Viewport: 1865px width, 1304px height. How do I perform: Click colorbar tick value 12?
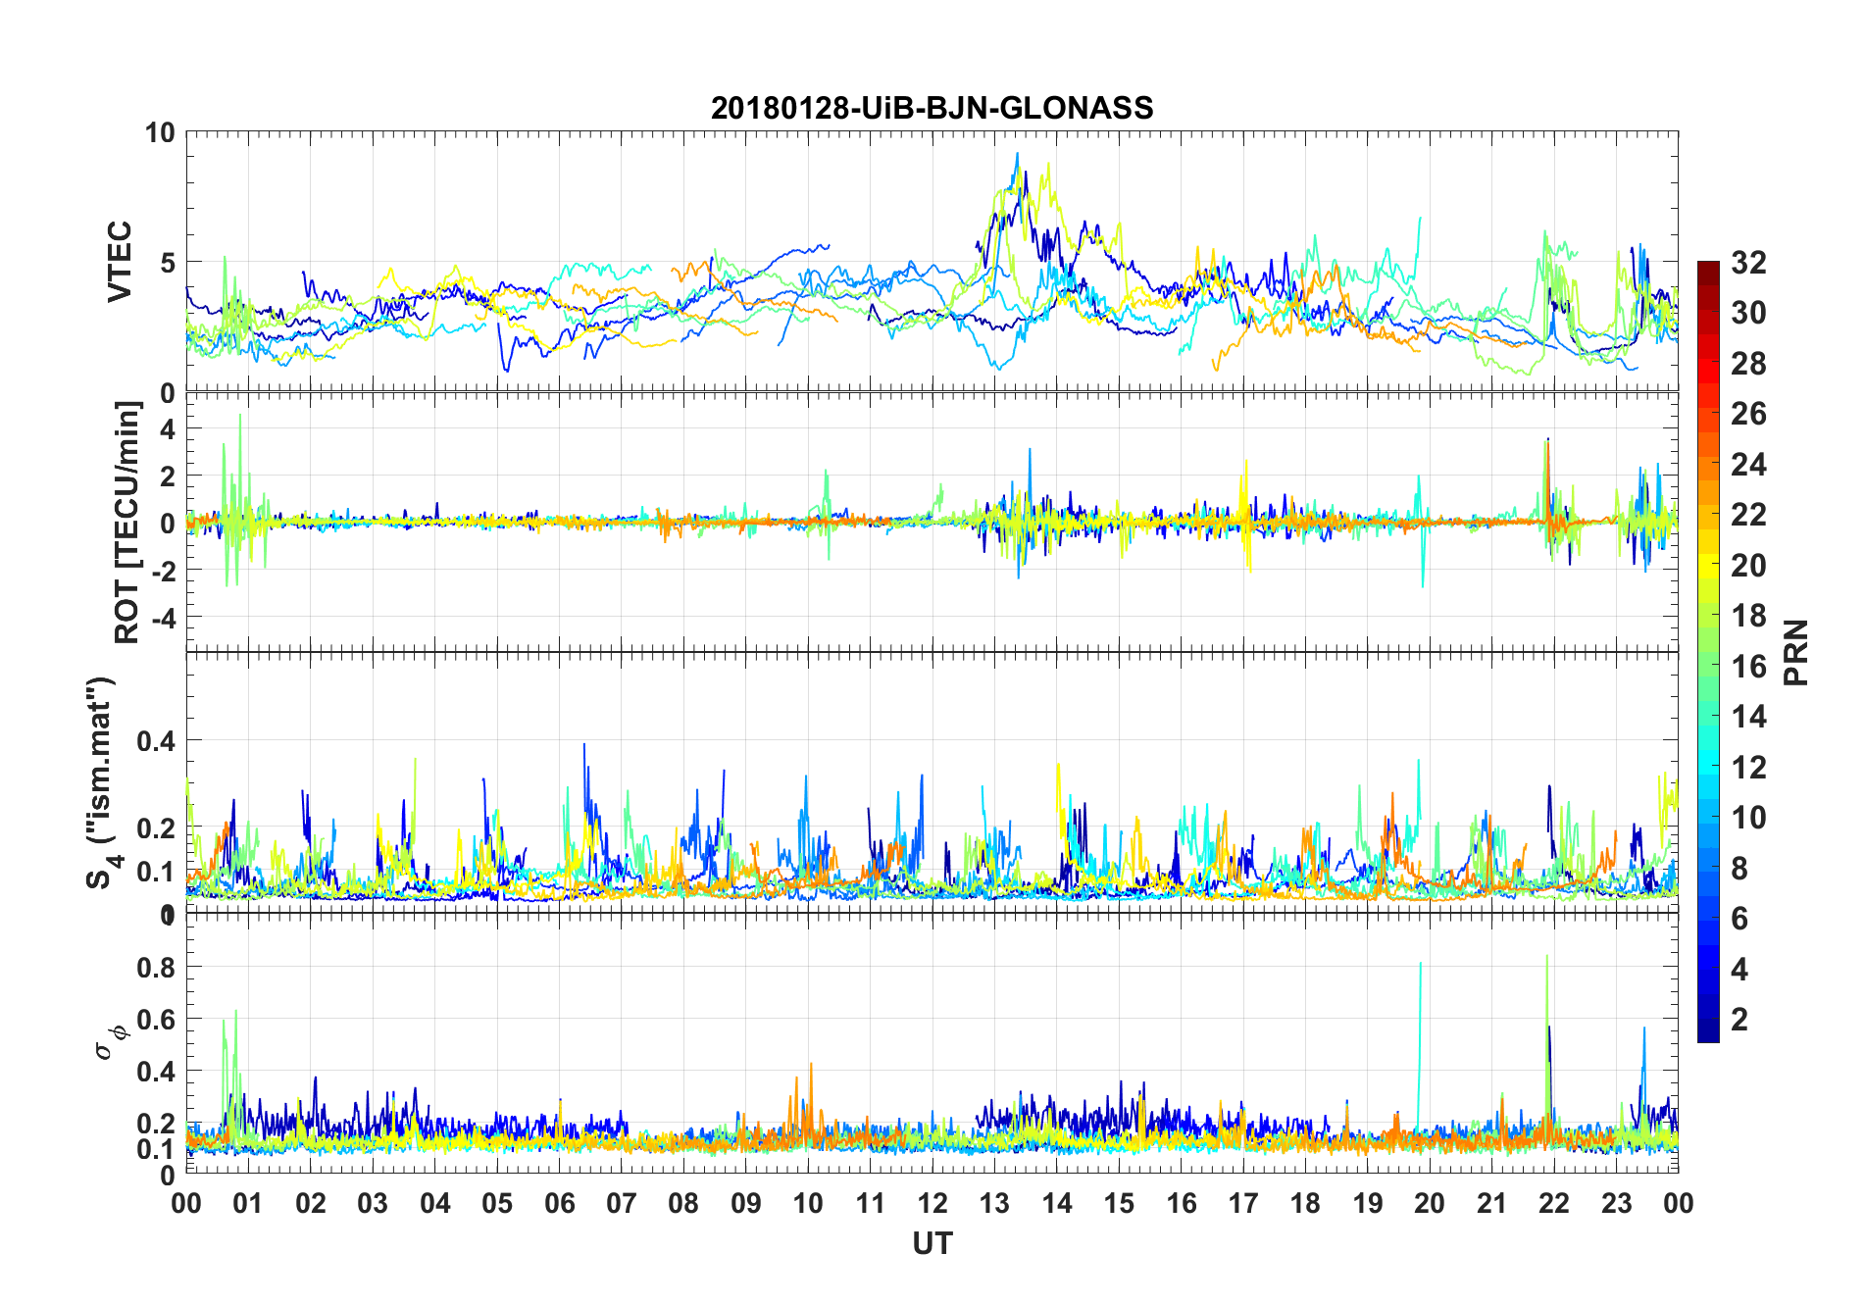[1748, 767]
